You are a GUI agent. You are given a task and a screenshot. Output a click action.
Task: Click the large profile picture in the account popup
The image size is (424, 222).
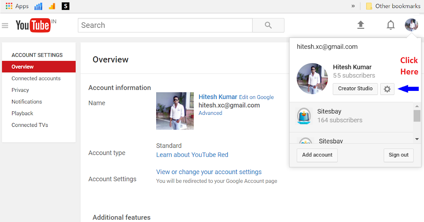(x=312, y=79)
